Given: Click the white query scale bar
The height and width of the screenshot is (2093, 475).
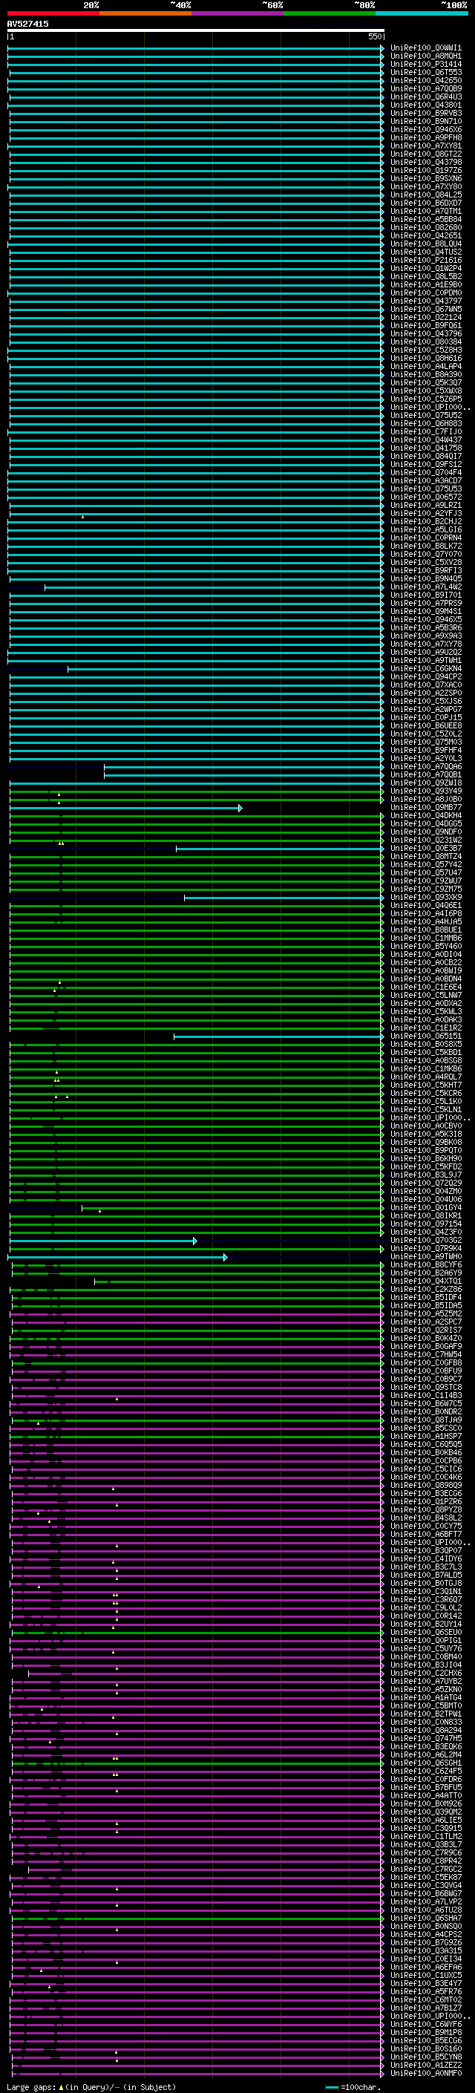Looking at the screenshot, I should pos(196,30).
